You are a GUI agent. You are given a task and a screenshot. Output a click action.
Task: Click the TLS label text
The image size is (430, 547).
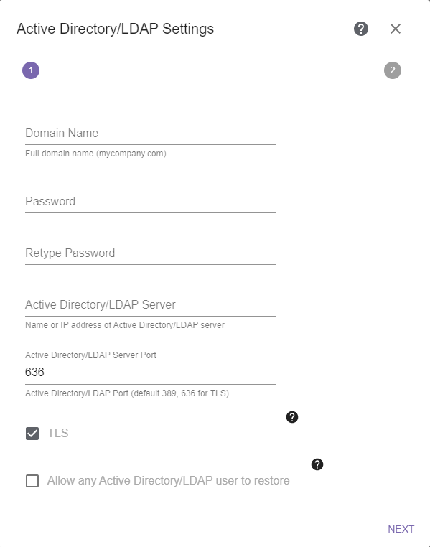tap(58, 433)
